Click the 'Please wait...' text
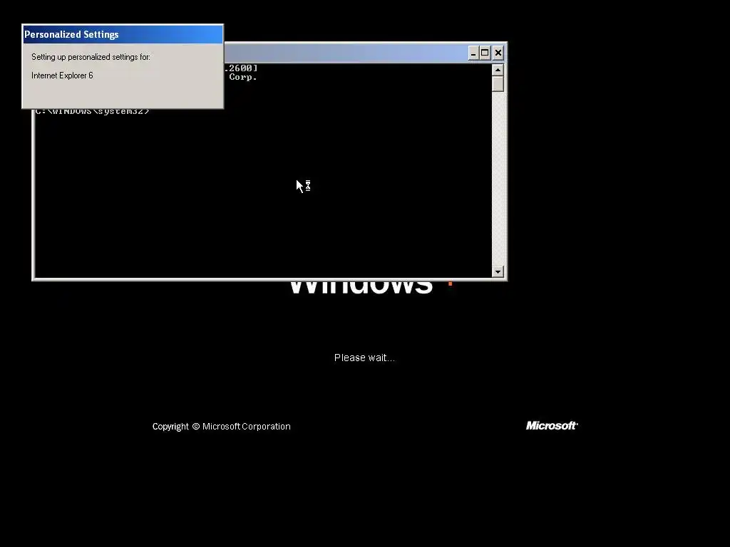 coord(364,358)
